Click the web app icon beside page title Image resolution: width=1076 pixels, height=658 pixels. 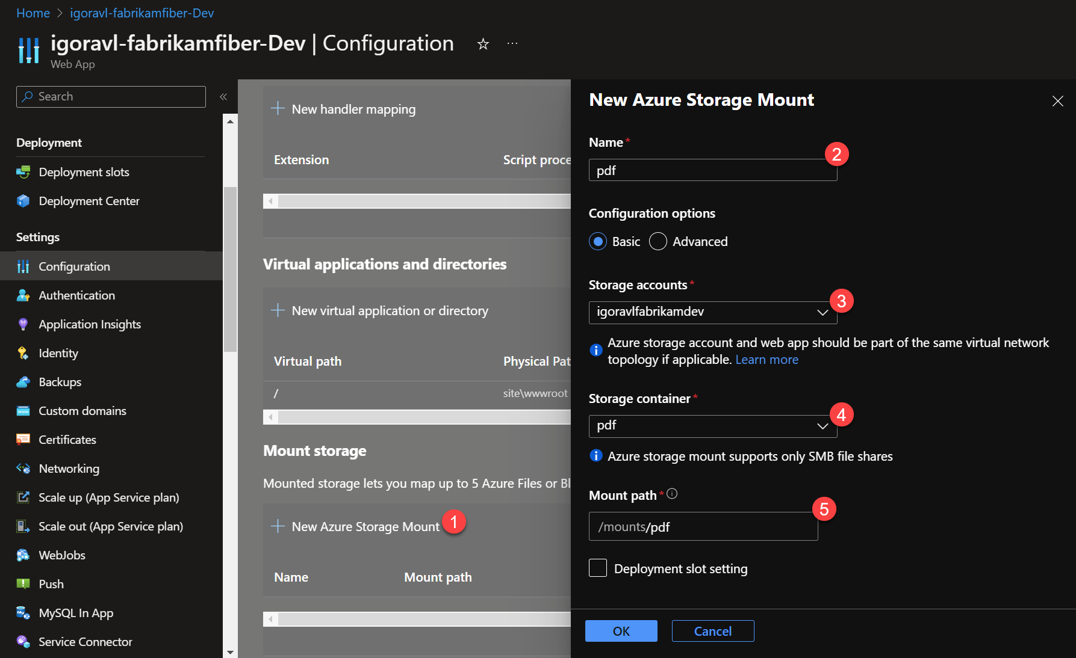[x=28, y=50]
